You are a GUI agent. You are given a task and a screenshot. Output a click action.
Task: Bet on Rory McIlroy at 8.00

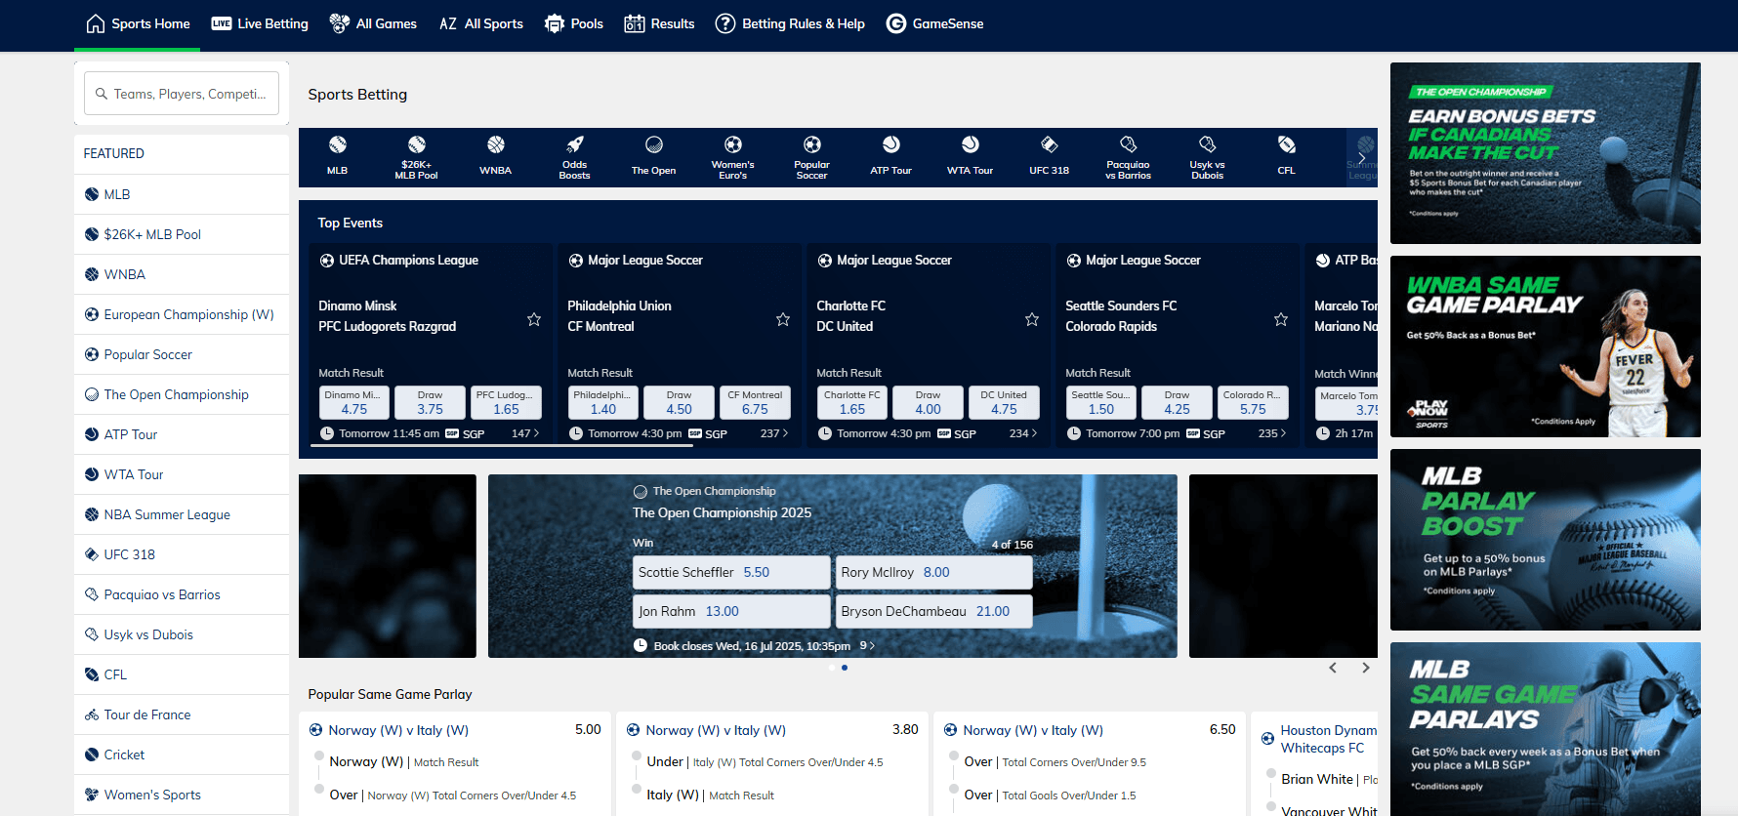pyautogui.click(x=933, y=572)
